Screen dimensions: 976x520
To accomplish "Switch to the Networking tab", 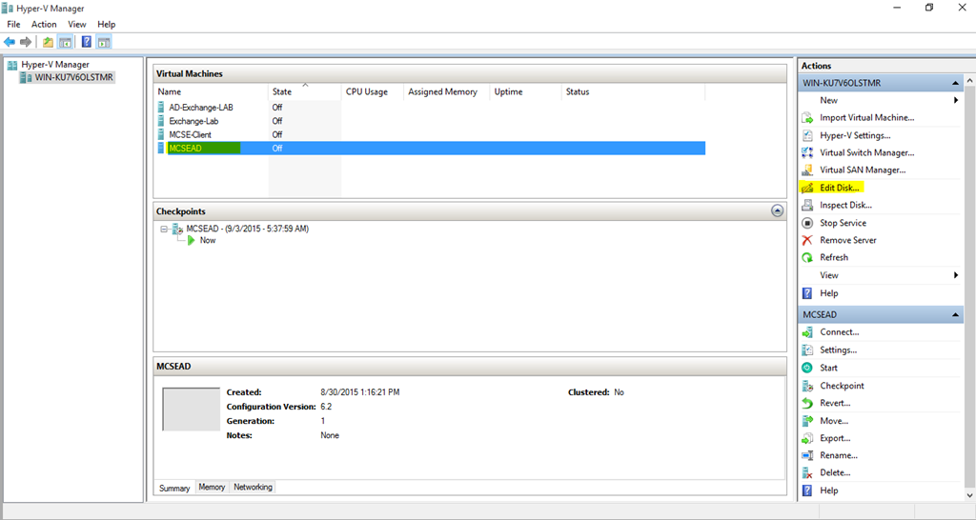I will (x=253, y=487).
